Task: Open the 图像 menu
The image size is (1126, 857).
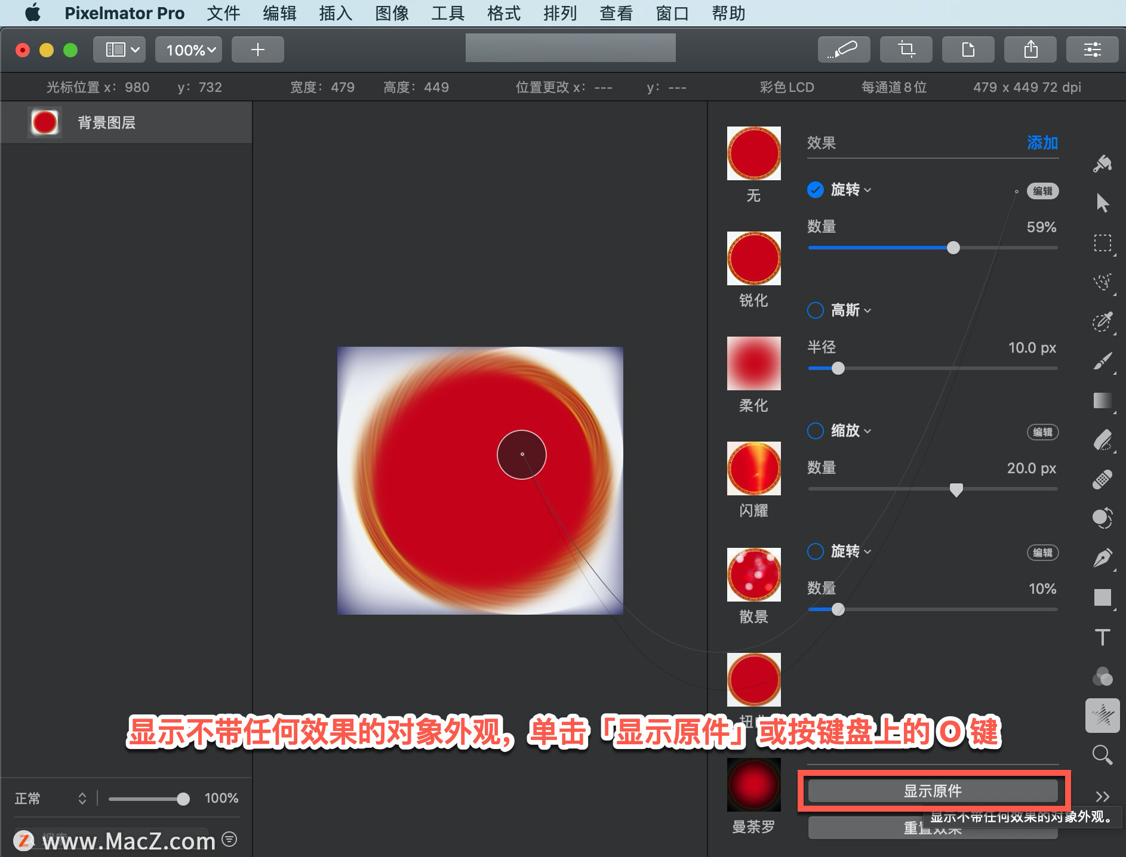Action: 392,13
